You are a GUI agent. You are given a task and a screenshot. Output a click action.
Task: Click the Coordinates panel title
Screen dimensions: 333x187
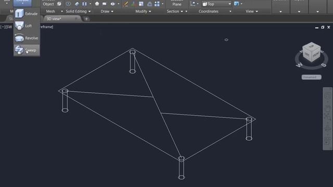pos(209,11)
